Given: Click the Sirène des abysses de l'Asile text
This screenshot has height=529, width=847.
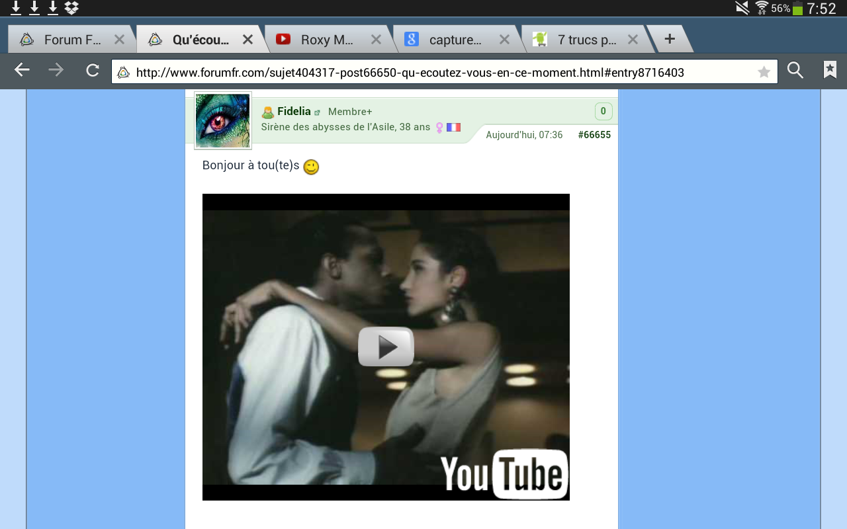Looking at the screenshot, I should tap(329, 127).
